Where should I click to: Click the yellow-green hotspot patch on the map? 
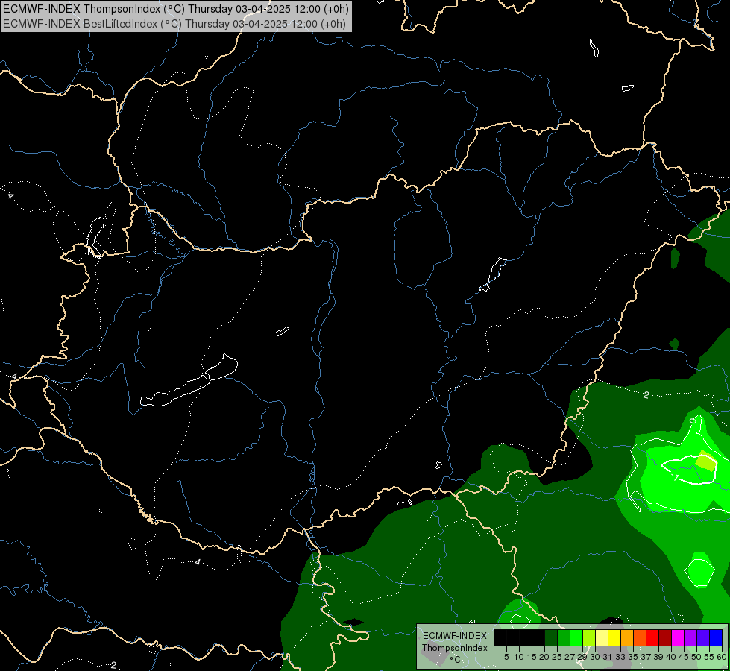[706, 461]
